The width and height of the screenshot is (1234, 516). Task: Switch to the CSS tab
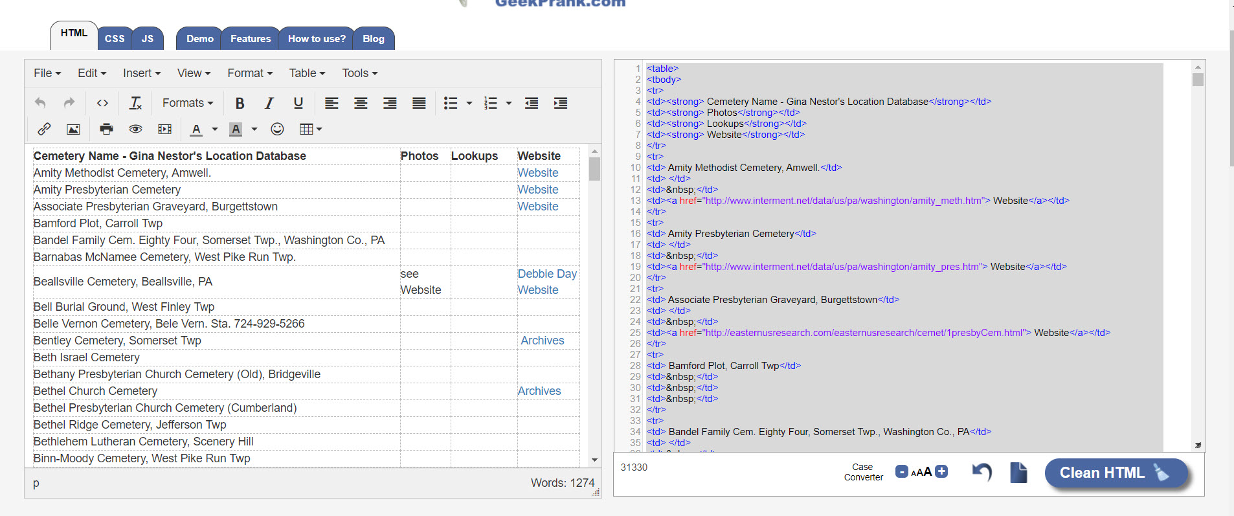tap(115, 39)
